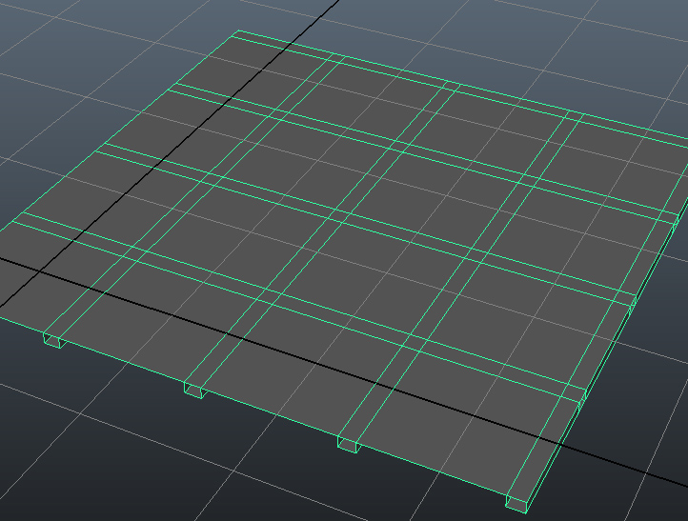Click the leg at the mesh's nearest corner
Screen dimensions: 688x521
point(519,501)
